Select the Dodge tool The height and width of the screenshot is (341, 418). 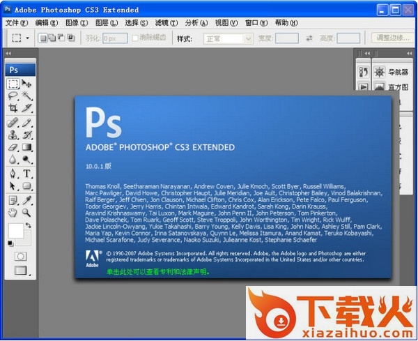[x=26, y=159]
